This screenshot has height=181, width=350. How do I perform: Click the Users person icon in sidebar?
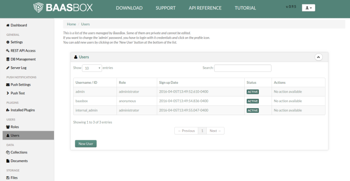click(8, 135)
